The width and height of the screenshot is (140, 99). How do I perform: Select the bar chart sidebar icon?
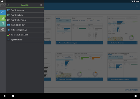[3, 18]
